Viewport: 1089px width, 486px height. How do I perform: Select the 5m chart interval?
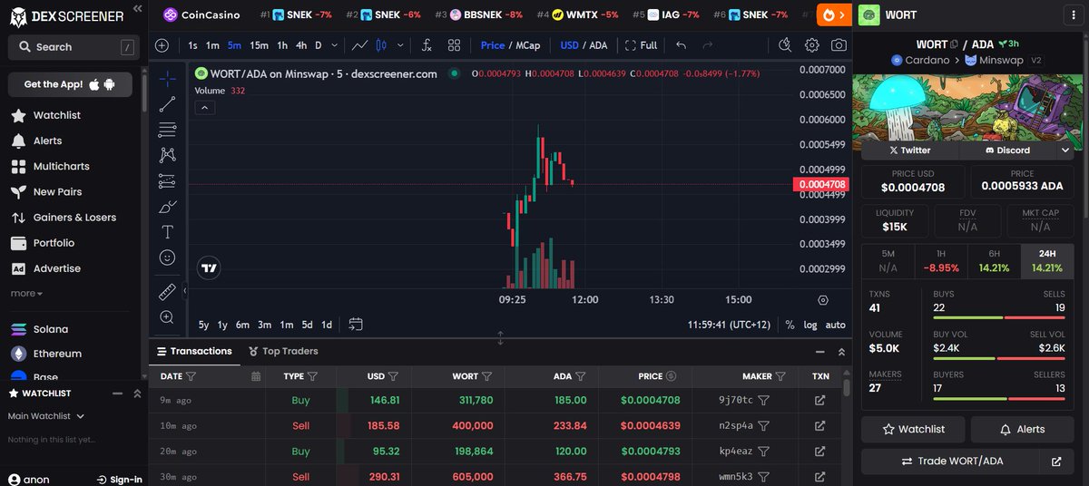[x=234, y=45]
